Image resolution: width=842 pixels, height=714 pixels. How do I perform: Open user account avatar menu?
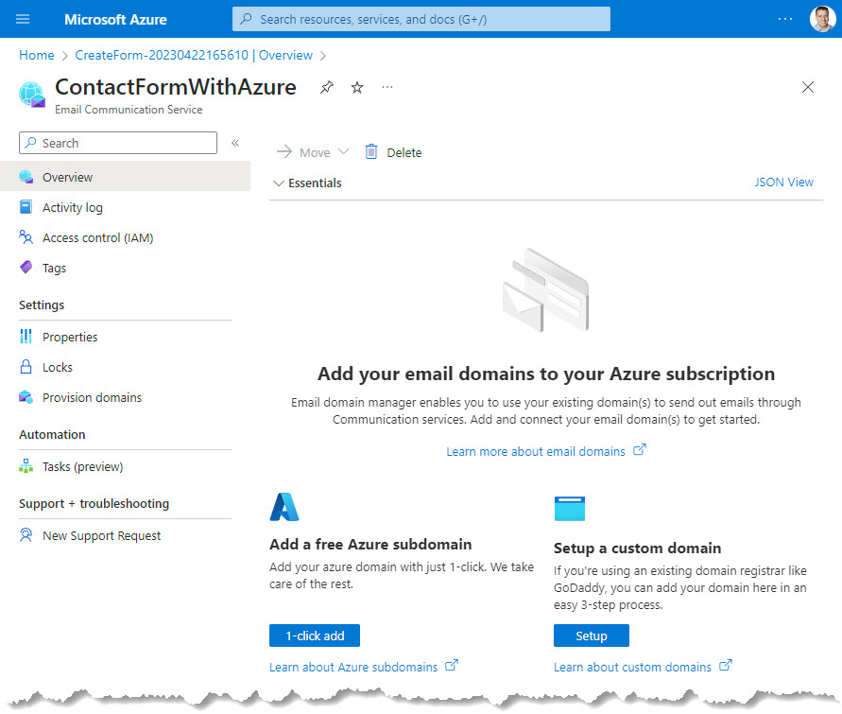tap(821, 19)
